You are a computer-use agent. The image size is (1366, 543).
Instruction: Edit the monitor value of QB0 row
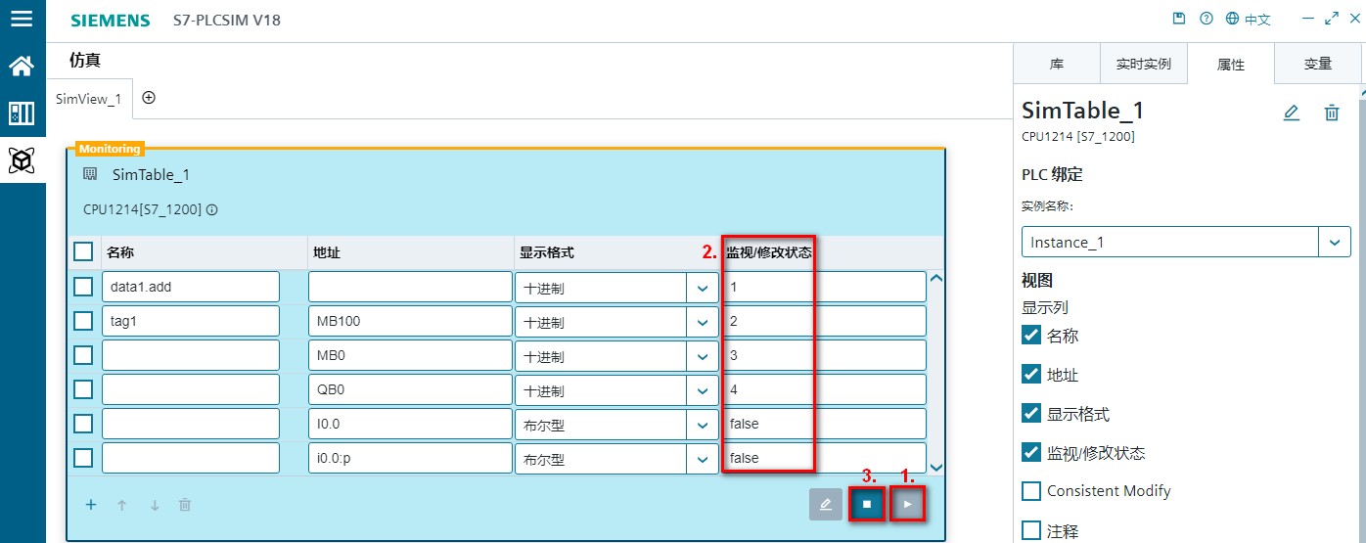coord(824,390)
